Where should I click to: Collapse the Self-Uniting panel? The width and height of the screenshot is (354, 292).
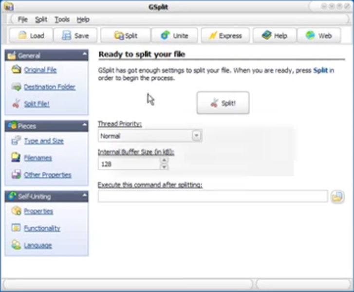click(x=84, y=195)
